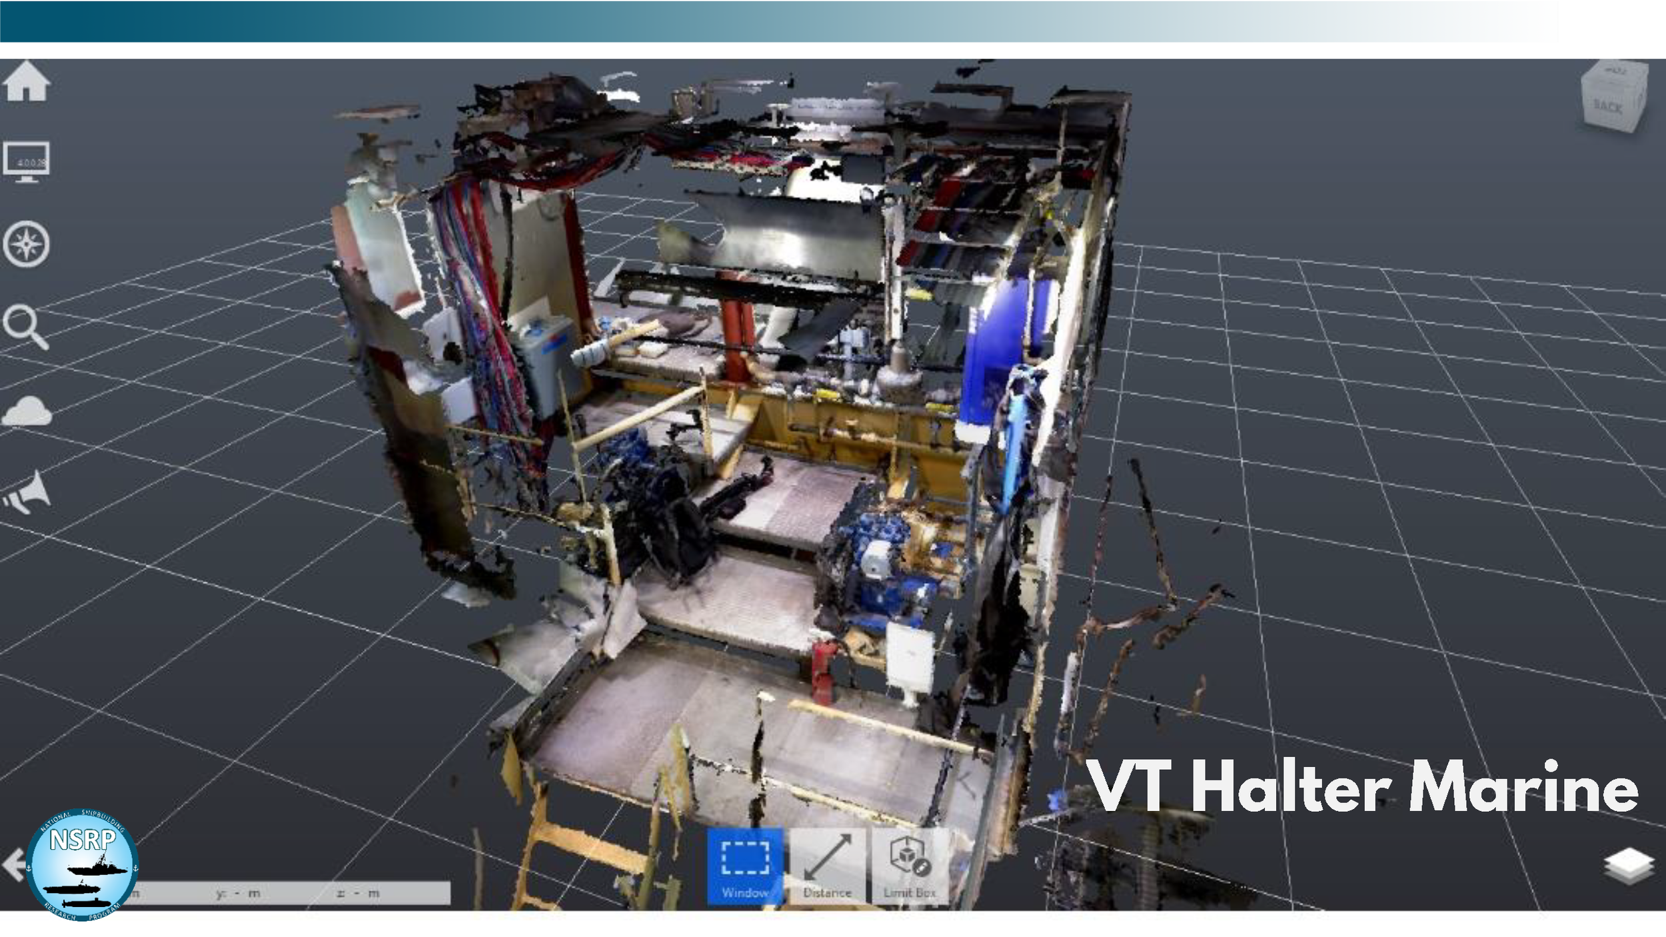Open the stacked layers icon
The height and width of the screenshot is (937, 1666).
(x=1629, y=866)
